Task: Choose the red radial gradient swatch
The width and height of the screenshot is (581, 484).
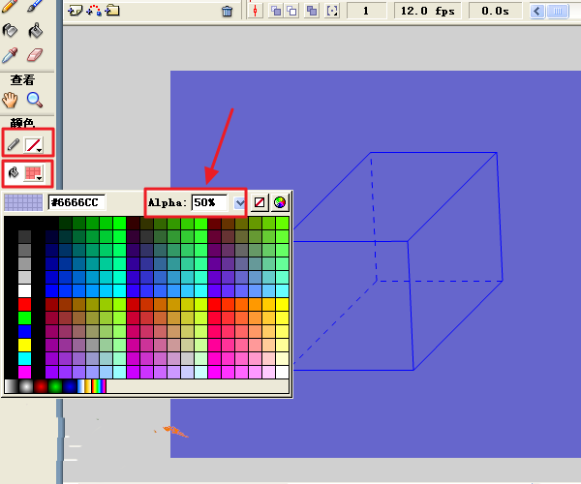Action: click(41, 386)
